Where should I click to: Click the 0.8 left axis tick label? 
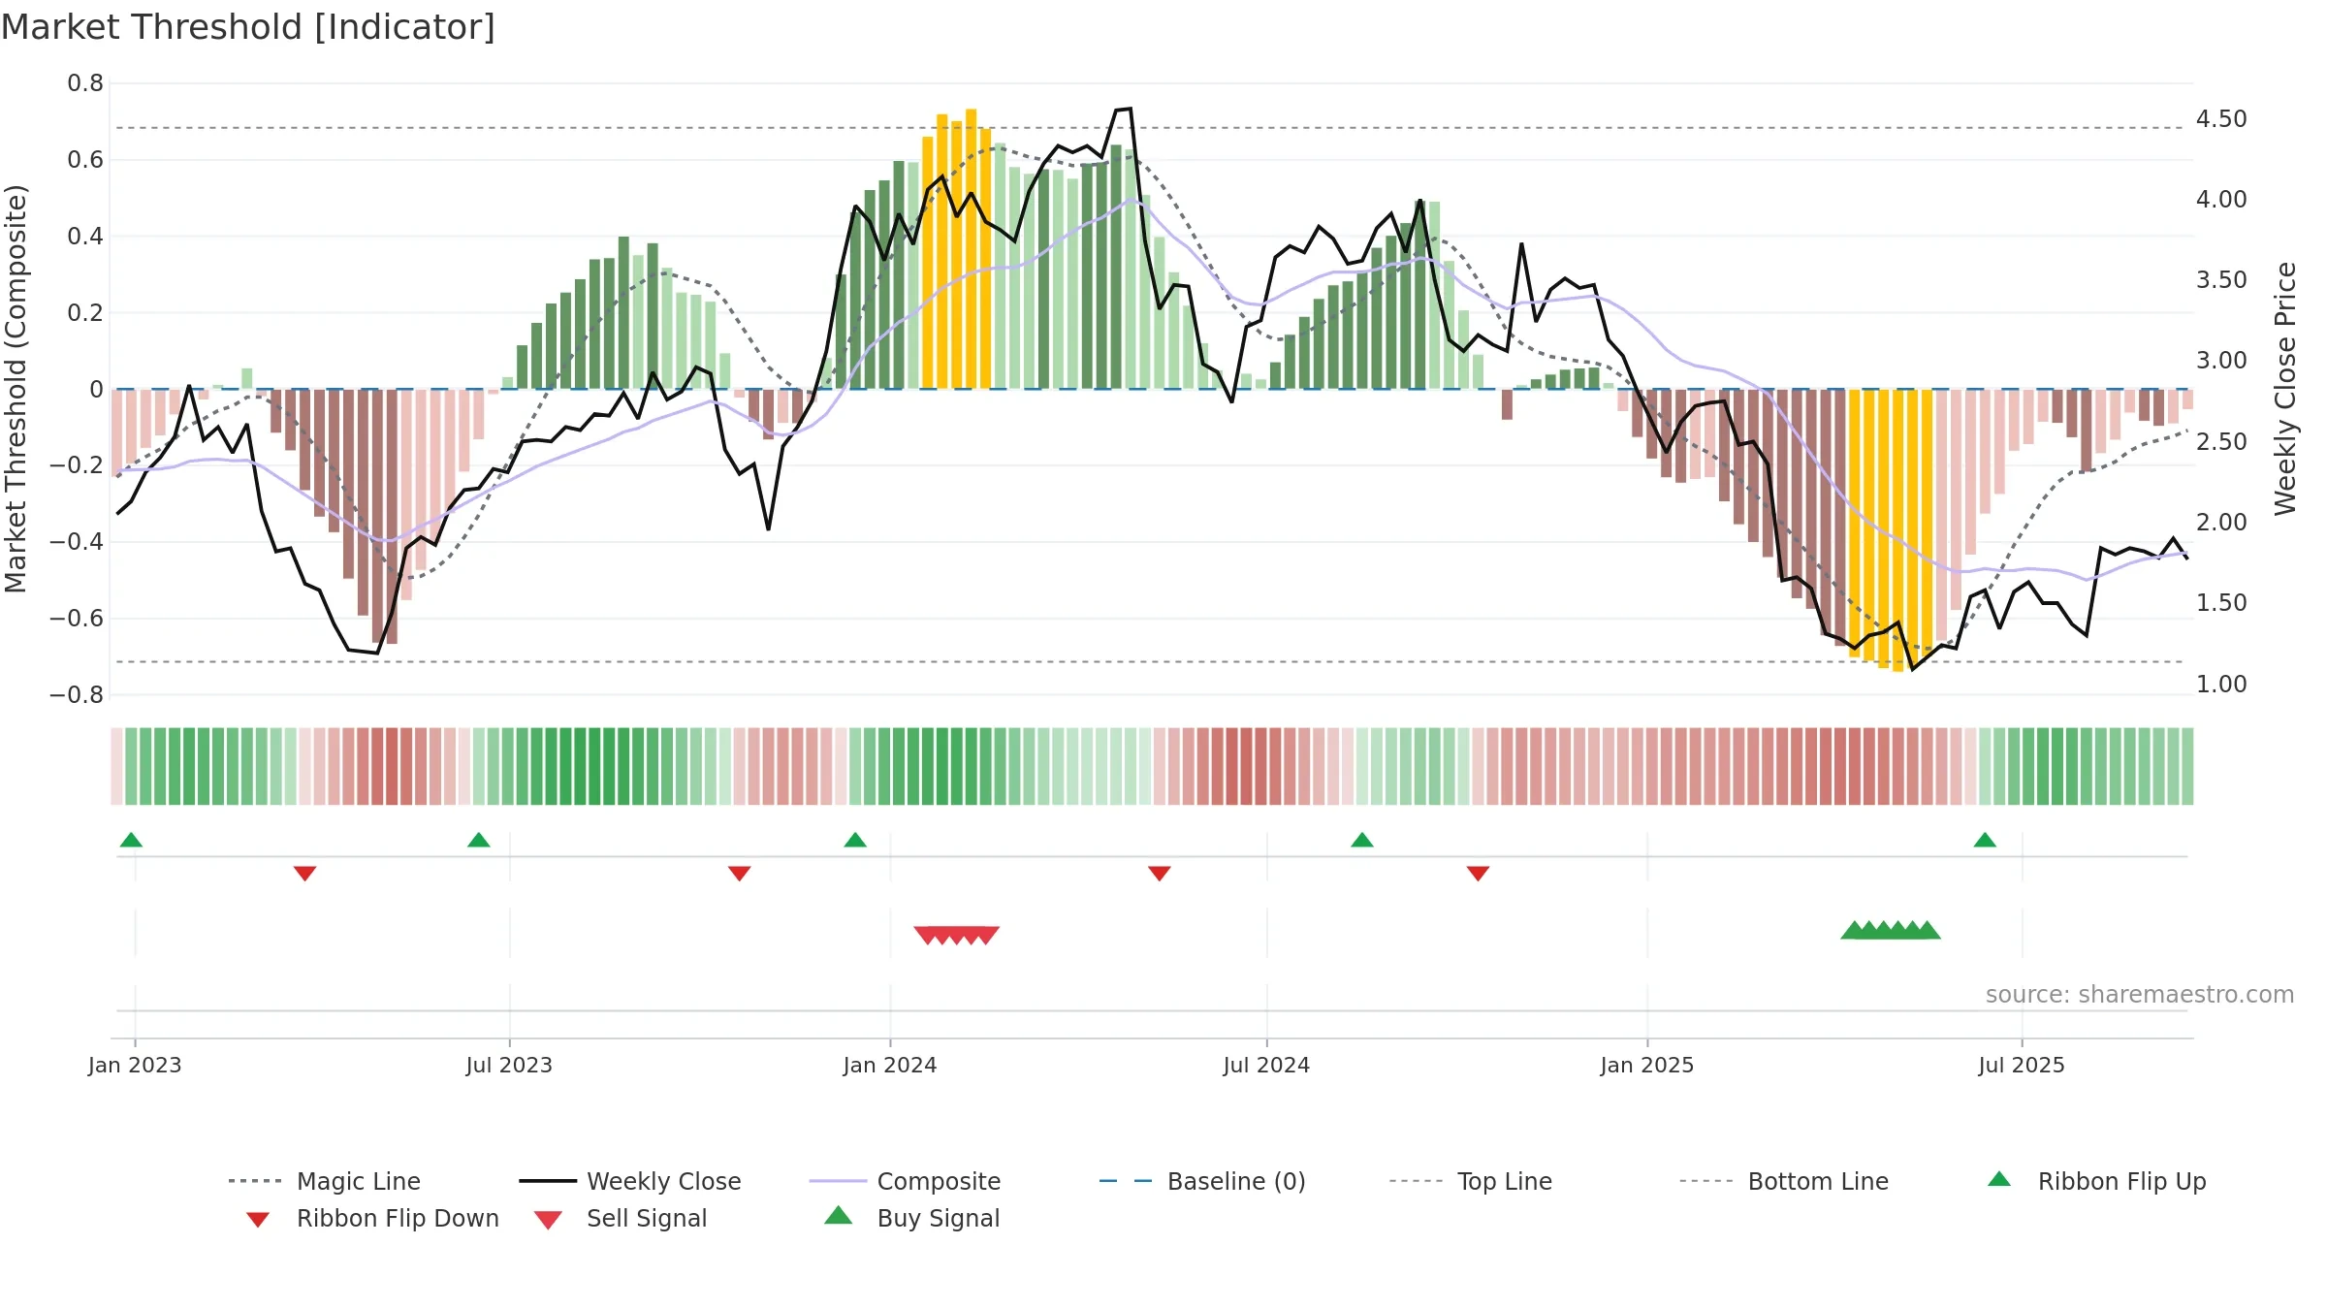(x=85, y=83)
